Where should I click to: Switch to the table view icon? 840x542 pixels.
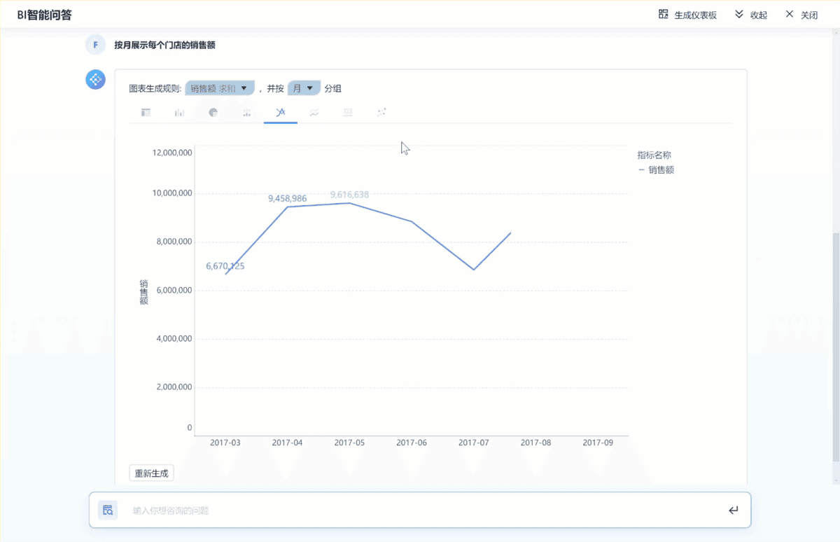[146, 112]
